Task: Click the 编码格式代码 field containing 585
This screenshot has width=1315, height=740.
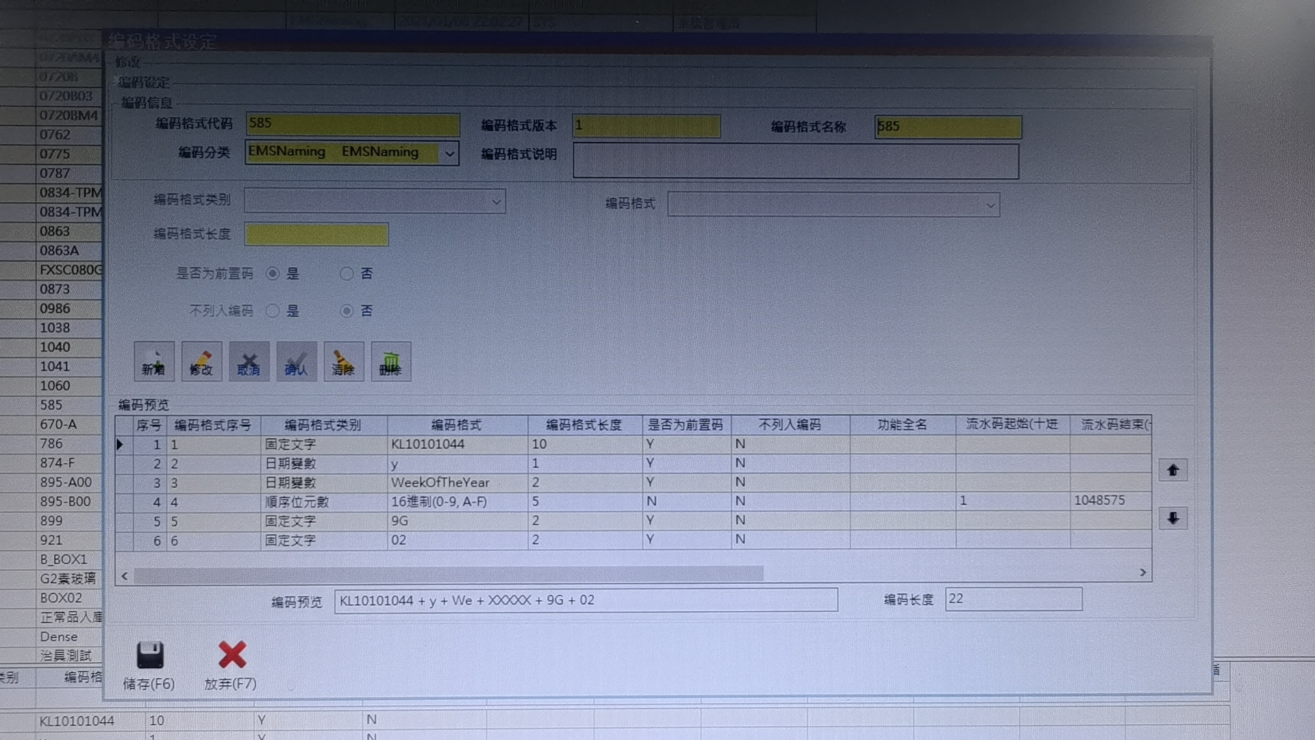Action: click(x=353, y=124)
